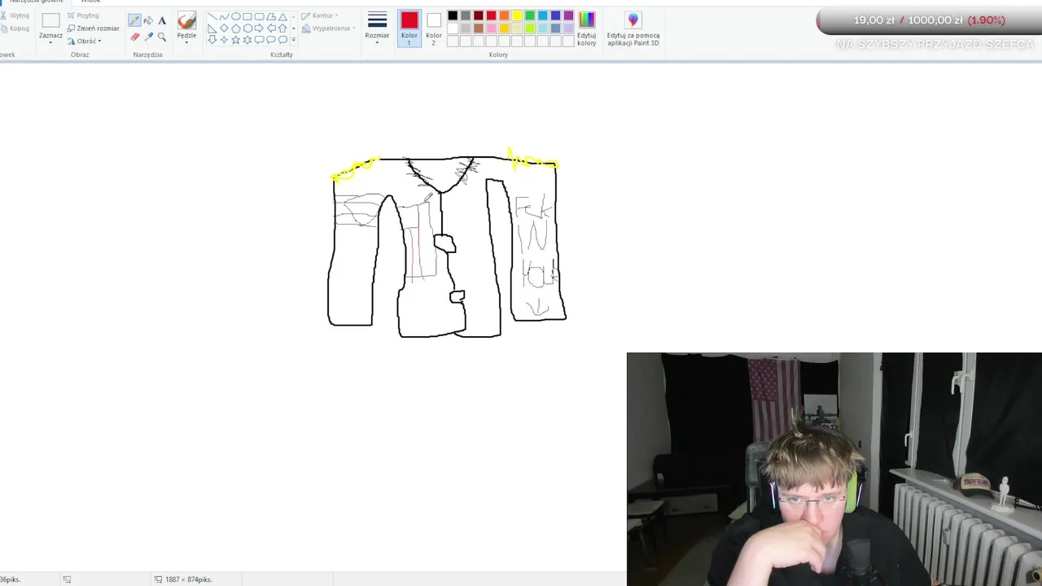Choose the Rectangle shape
The image size is (1042, 586).
(x=247, y=16)
